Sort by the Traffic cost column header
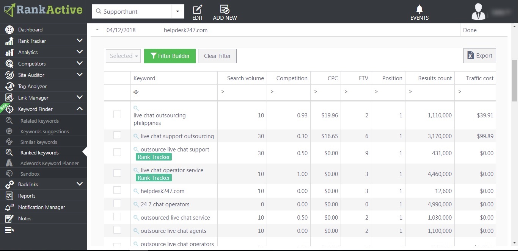Viewport: 520px width, 251px height. [x=480, y=78]
